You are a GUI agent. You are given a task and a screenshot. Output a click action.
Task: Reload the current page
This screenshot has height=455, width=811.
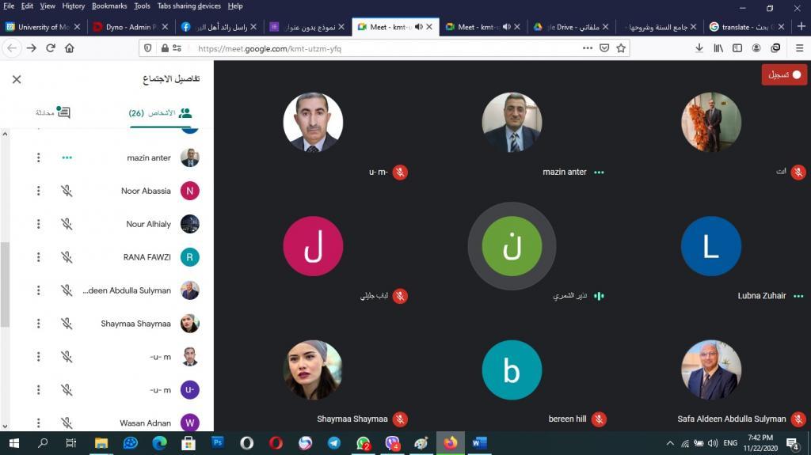pyautogui.click(x=51, y=48)
